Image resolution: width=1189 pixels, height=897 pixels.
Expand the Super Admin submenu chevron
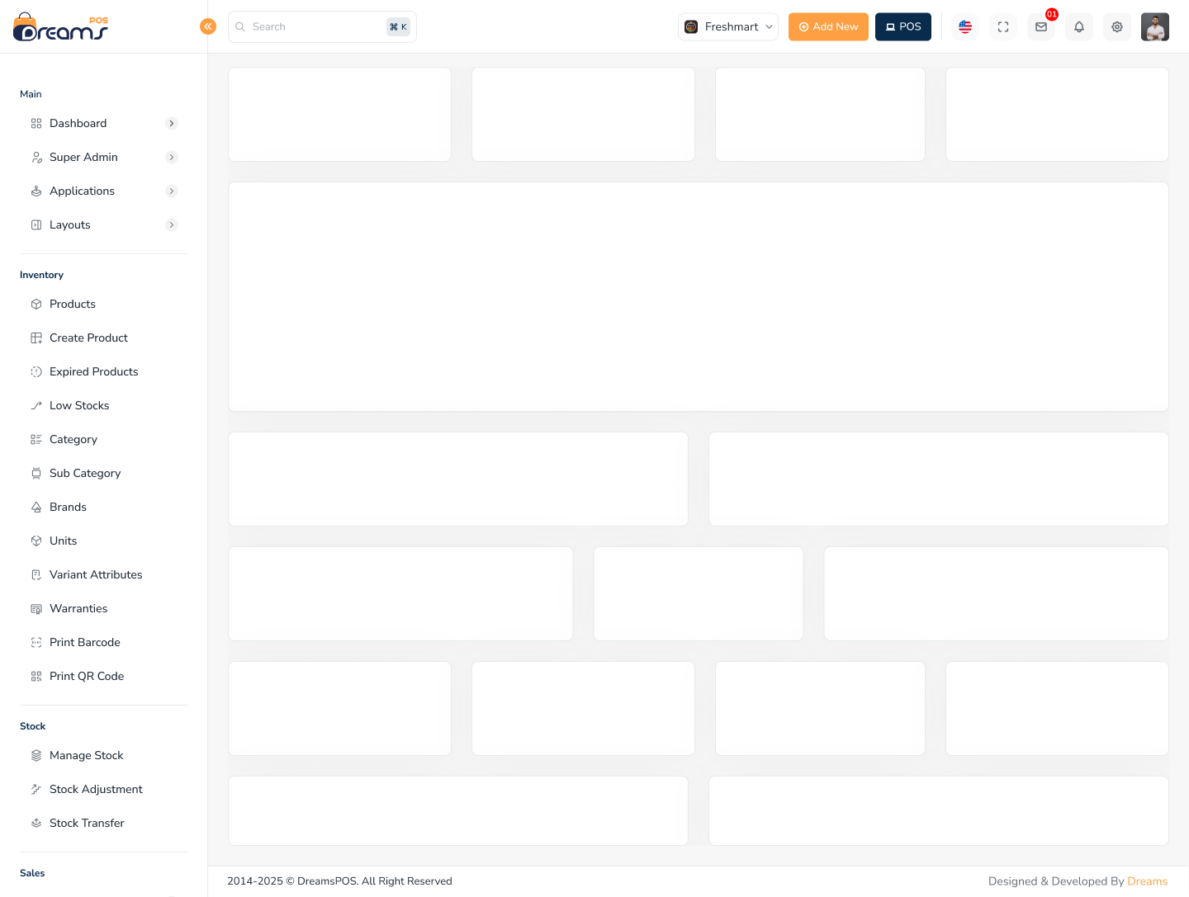point(172,158)
